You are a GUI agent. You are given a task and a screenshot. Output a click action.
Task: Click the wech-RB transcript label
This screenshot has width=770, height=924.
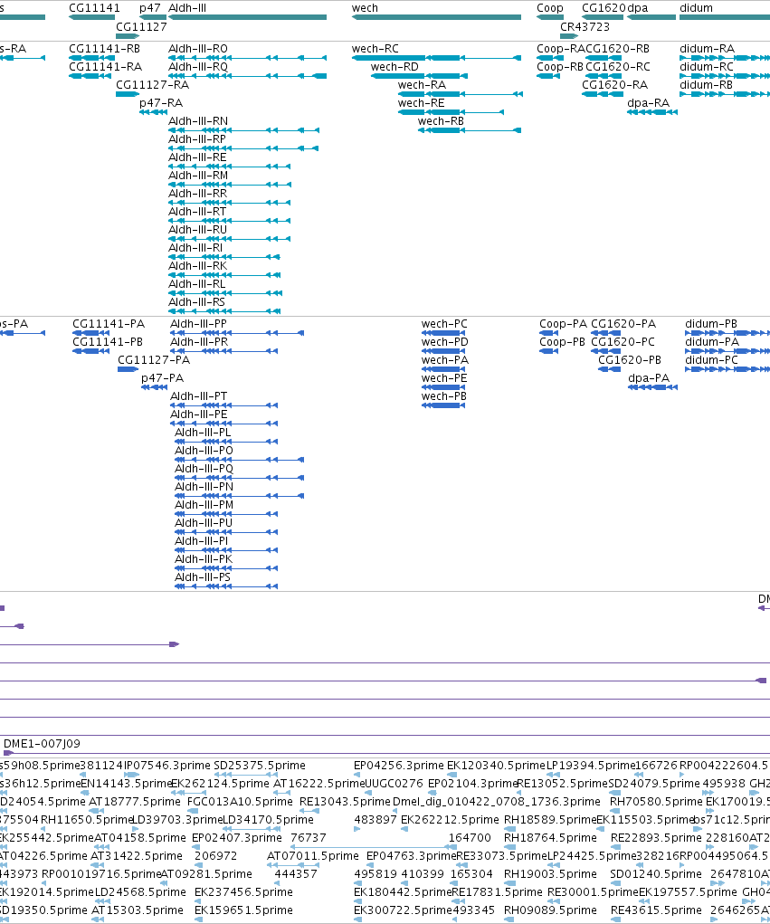point(441,121)
